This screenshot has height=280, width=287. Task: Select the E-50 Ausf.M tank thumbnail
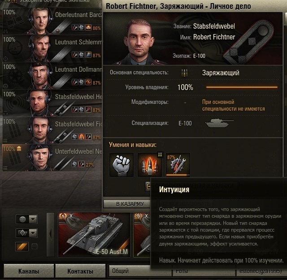coord(94,235)
